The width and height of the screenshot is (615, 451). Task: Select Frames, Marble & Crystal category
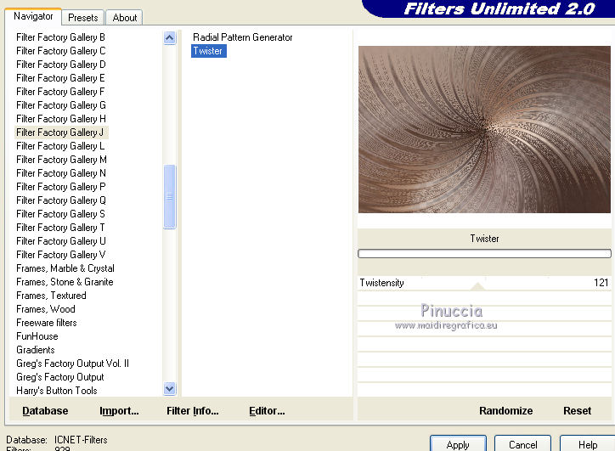[x=65, y=268]
